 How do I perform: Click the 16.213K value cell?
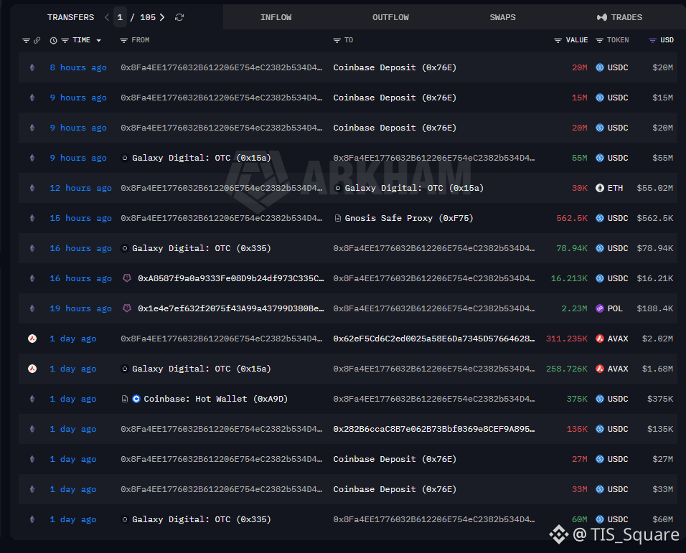569,279
